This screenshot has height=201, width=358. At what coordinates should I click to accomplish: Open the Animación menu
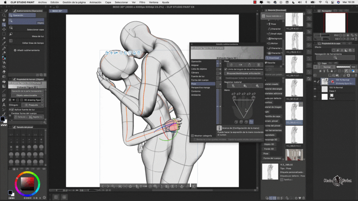pos(95,2)
